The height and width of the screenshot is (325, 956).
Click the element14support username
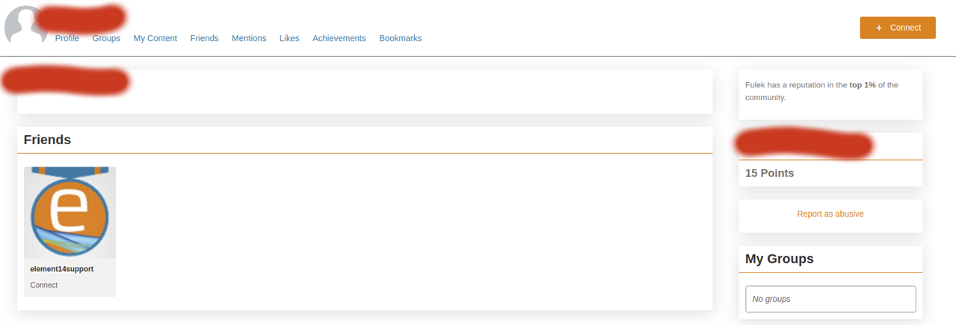62,269
